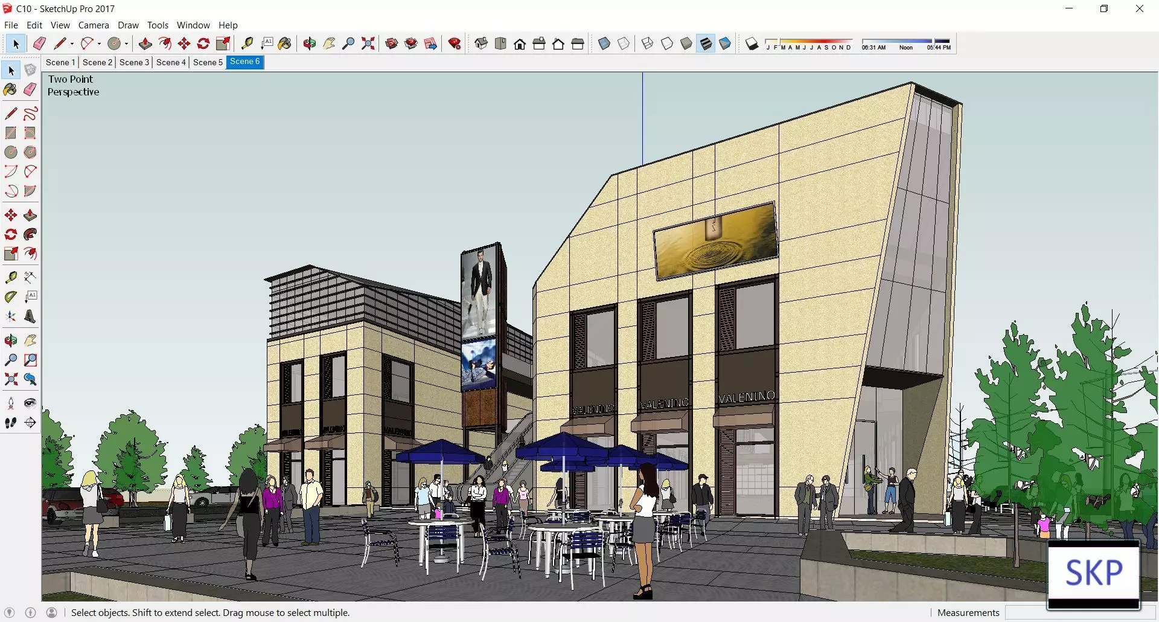Select the Pan hand tool in top toolbar
The height and width of the screenshot is (622, 1159).
329,43
